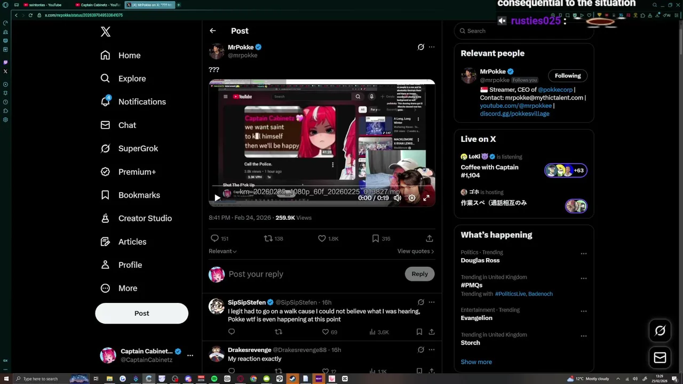The image size is (683, 384).
Task: Open discord.gg/pokkesvillage link
Action: [514, 114]
